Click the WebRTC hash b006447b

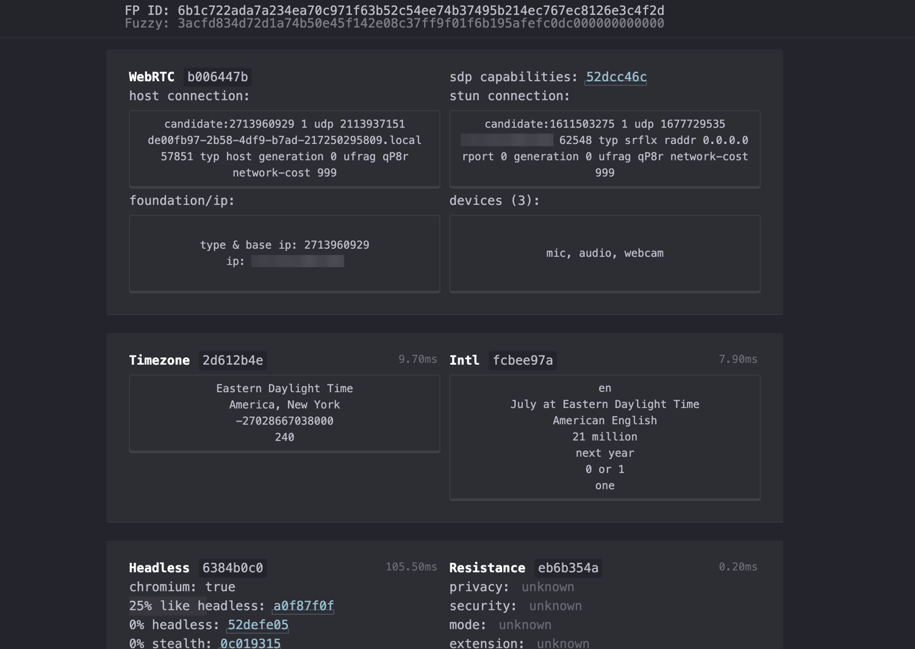(x=218, y=77)
